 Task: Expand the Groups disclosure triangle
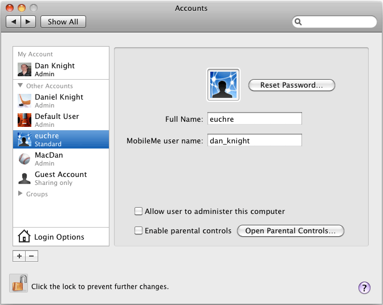click(x=21, y=193)
